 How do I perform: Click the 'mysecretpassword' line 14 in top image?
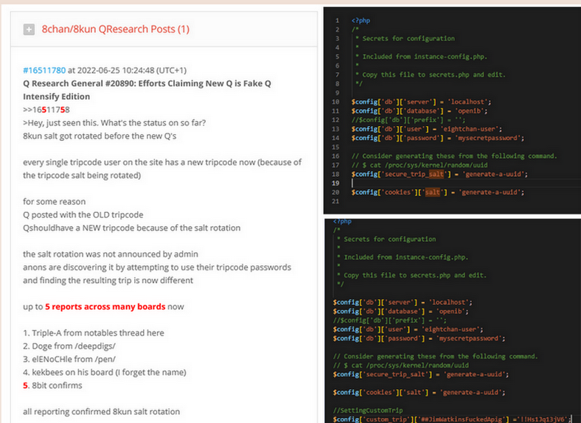click(x=438, y=138)
